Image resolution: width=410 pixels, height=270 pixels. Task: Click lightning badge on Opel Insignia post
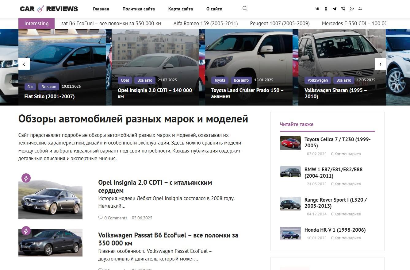(x=26, y=178)
